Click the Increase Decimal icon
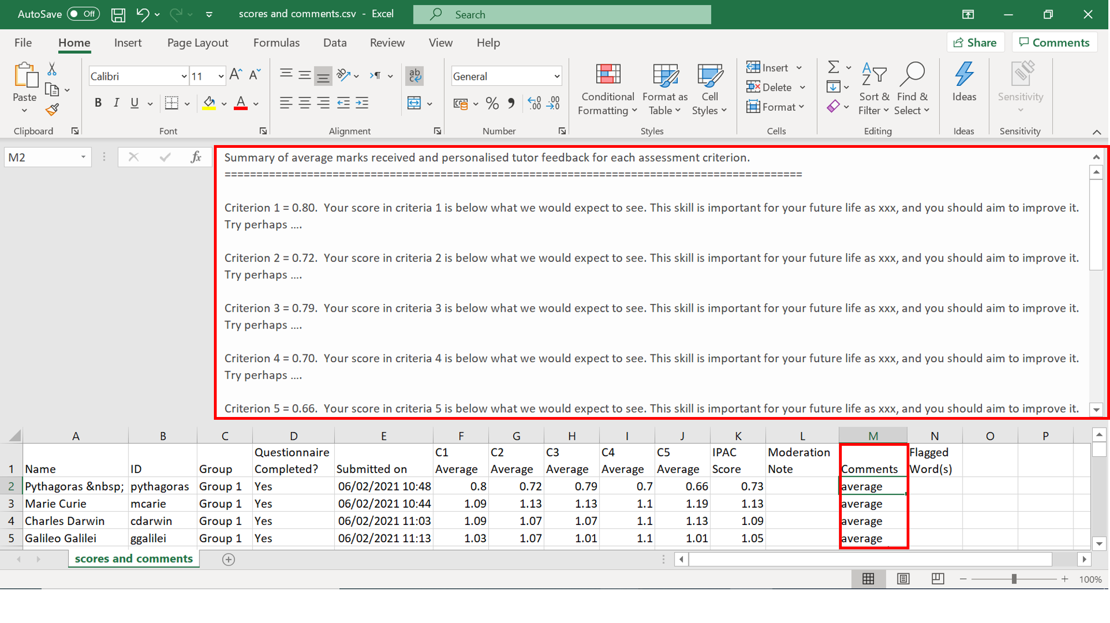Screen dimensions: 1110x623 534,103
